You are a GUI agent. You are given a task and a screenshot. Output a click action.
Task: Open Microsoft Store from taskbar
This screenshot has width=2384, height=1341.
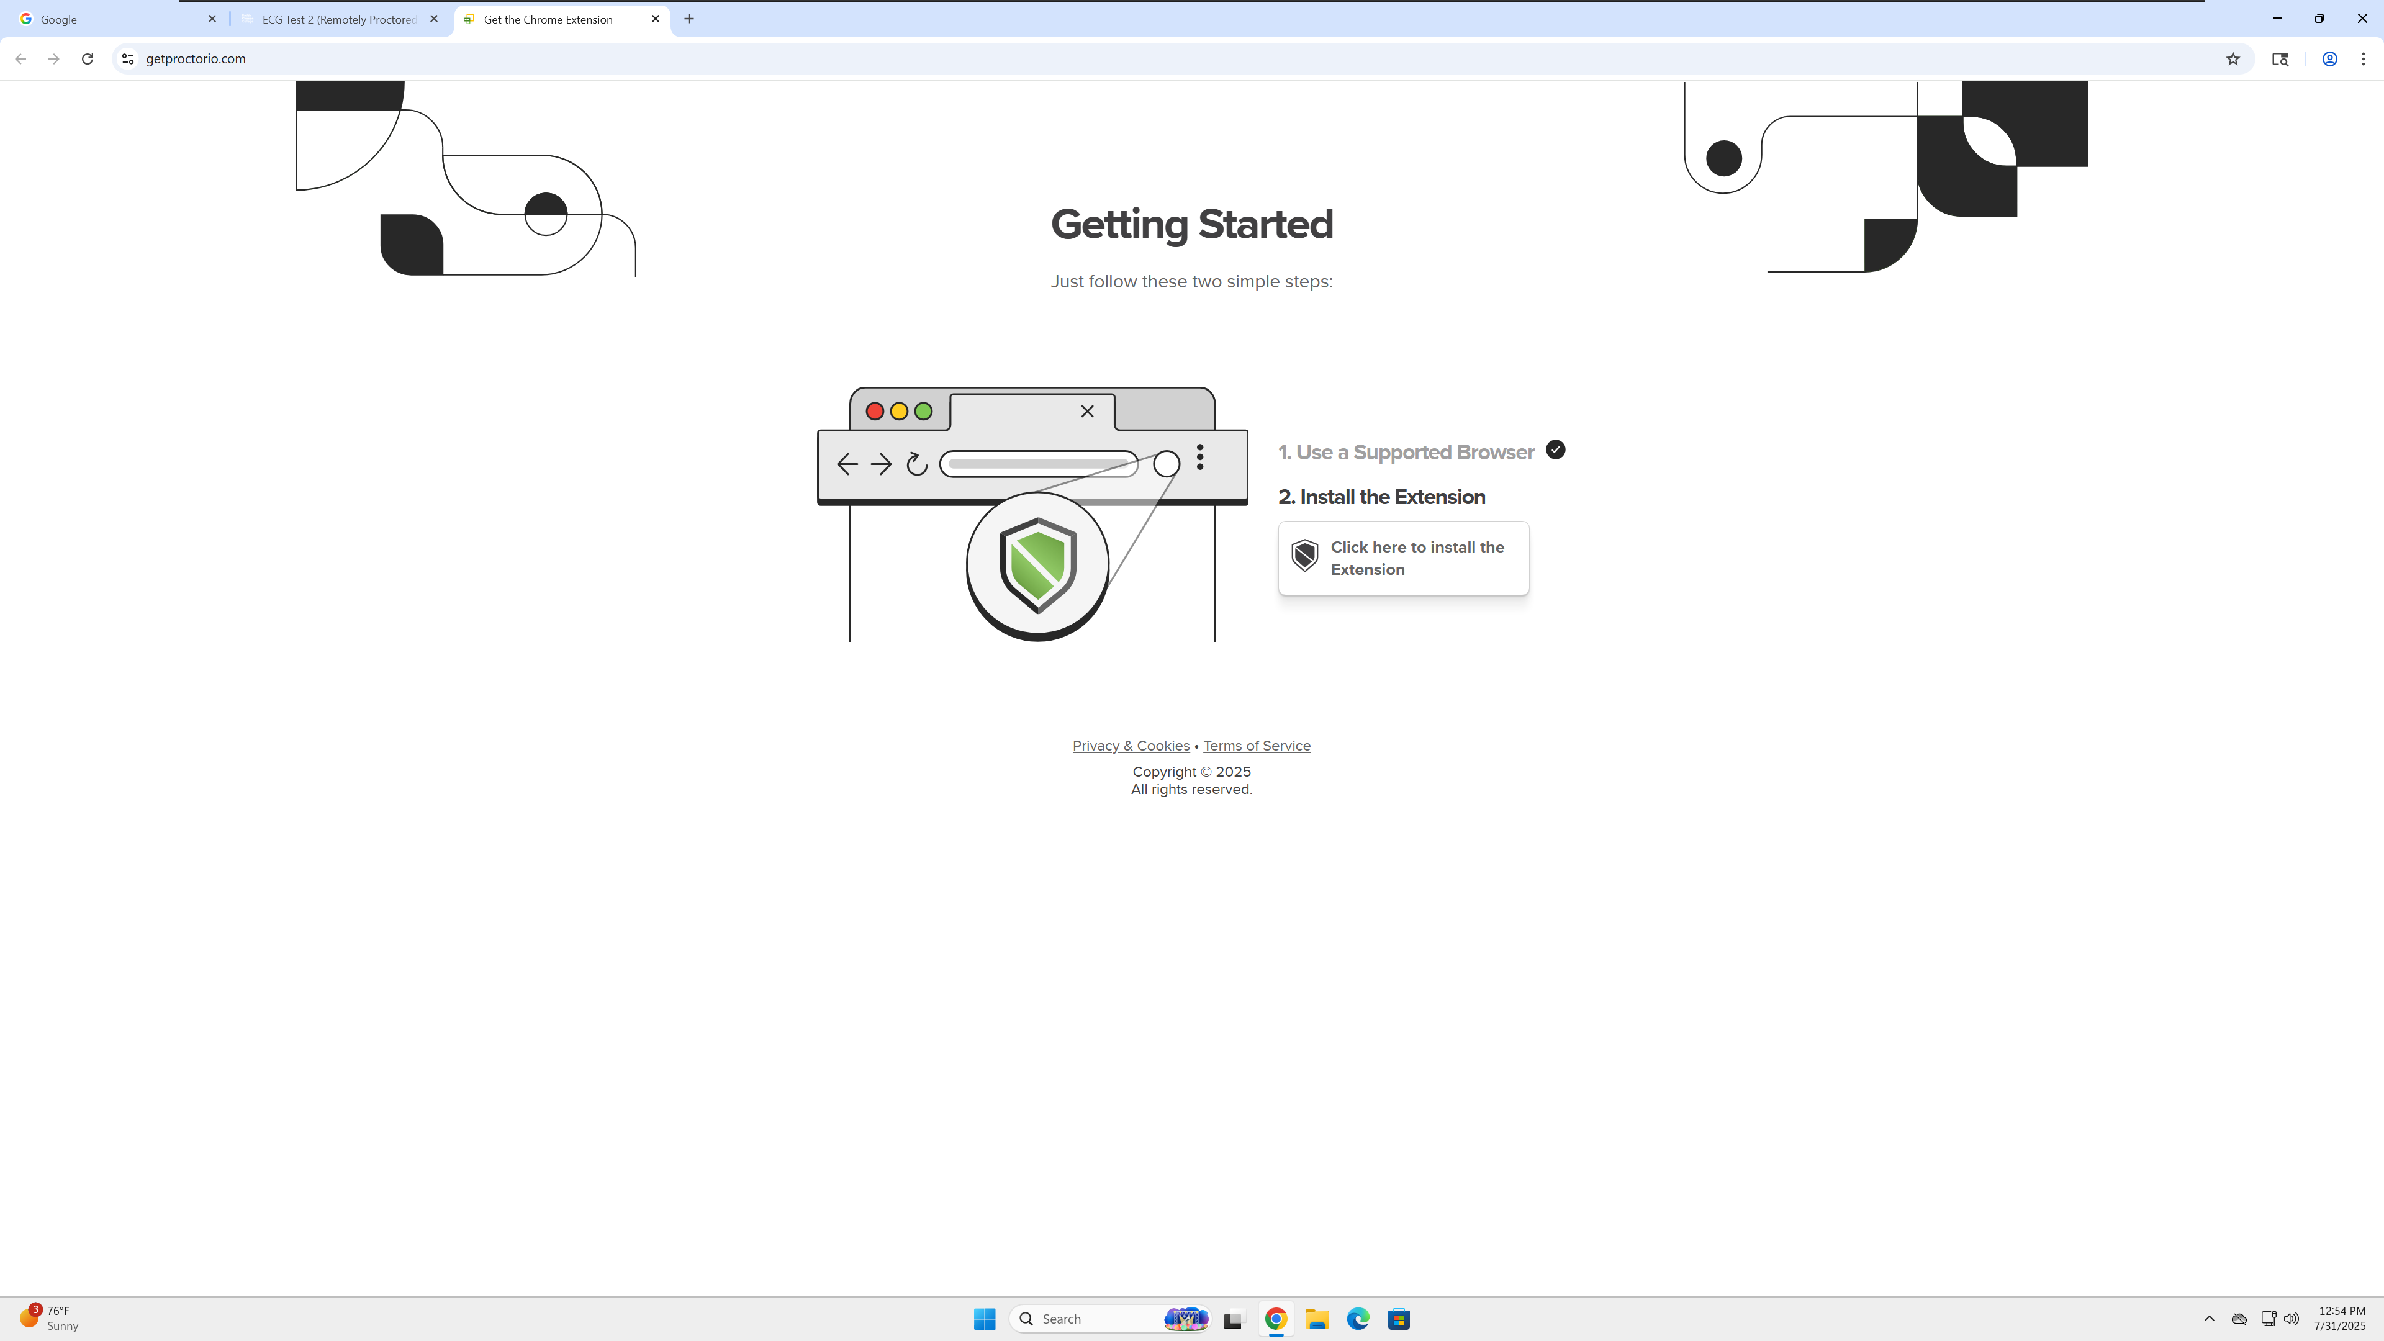point(1399,1319)
